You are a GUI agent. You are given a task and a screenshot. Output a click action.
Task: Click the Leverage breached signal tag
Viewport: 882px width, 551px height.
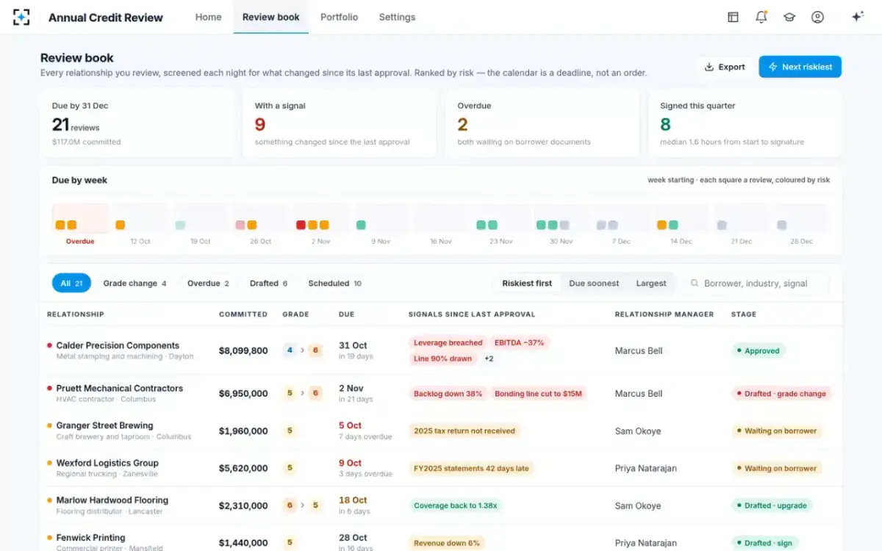[x=448, y=343]
